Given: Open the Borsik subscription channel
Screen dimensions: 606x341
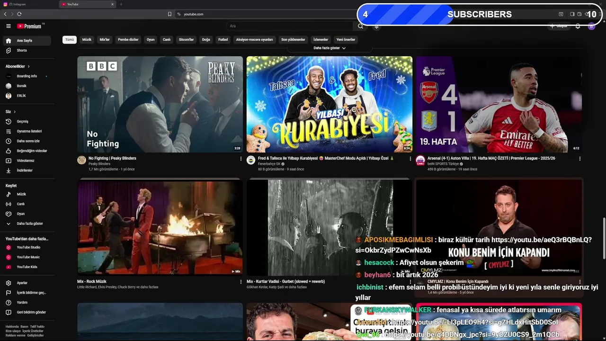Looking at the screenshot, I should pyautogui.click(x=27, y=86).
